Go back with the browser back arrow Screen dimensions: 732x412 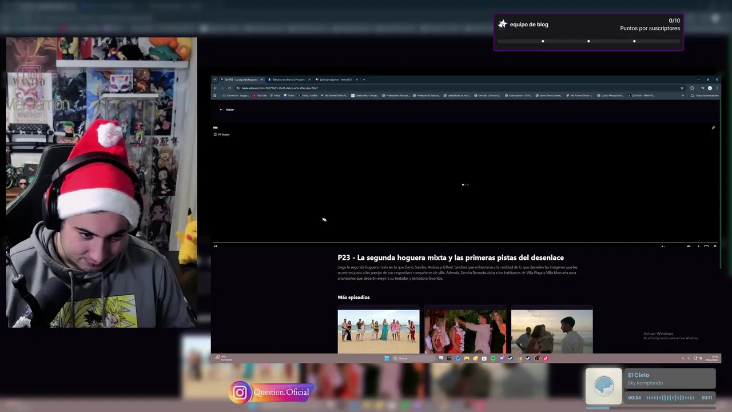pos(215,88)
